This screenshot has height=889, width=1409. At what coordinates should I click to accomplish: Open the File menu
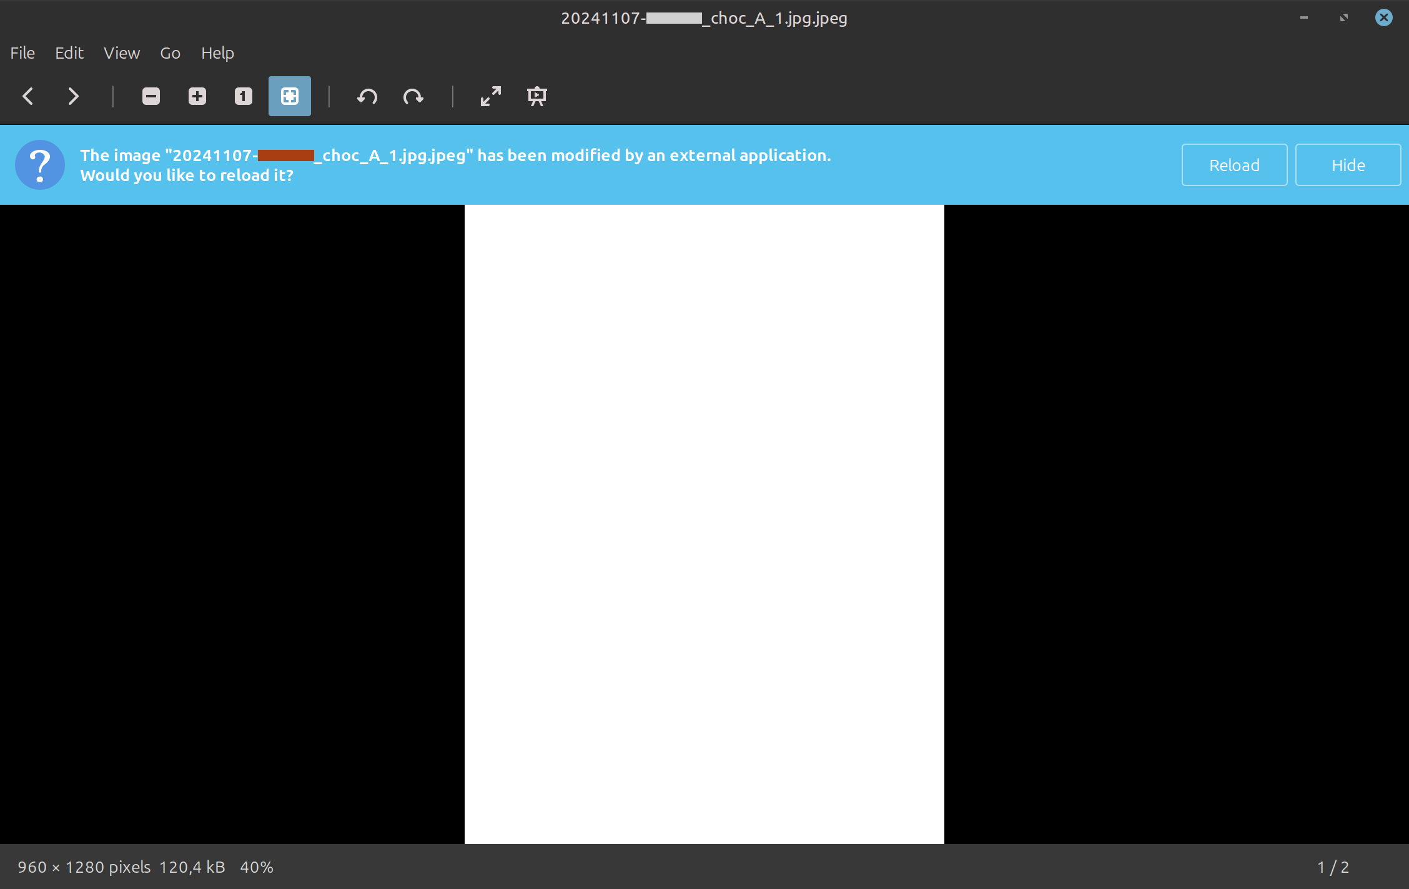(22, 53)
